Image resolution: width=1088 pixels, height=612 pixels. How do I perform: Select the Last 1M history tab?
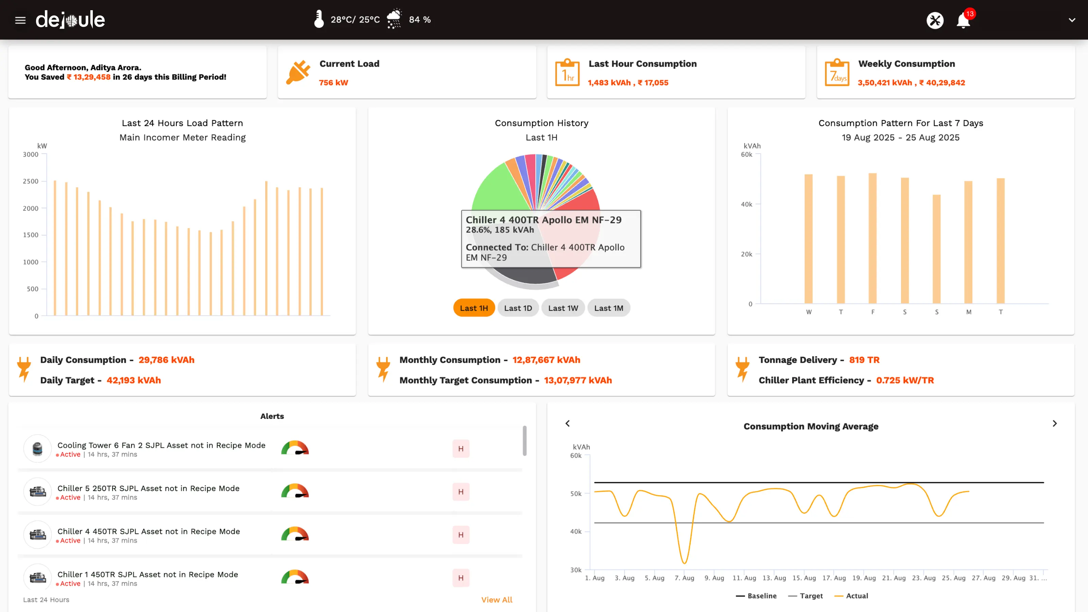click(608, 308)
